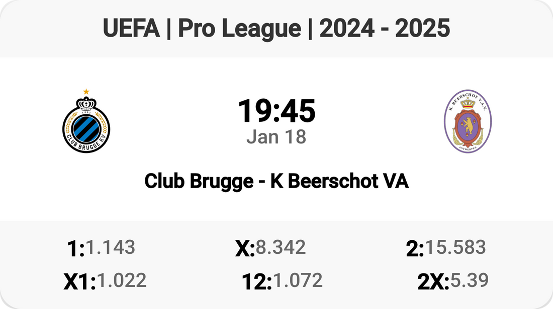Screen dimensions: 553x309
Task: Click the "12:" double chance label
Action: click(x=256, y=282)
